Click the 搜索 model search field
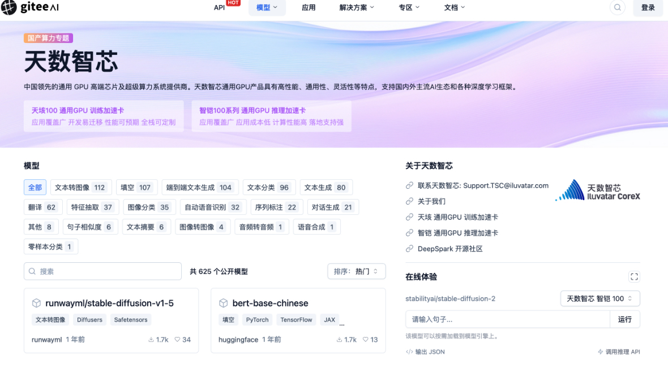Screen dimensions: 668x368 (x=102, y=271)
